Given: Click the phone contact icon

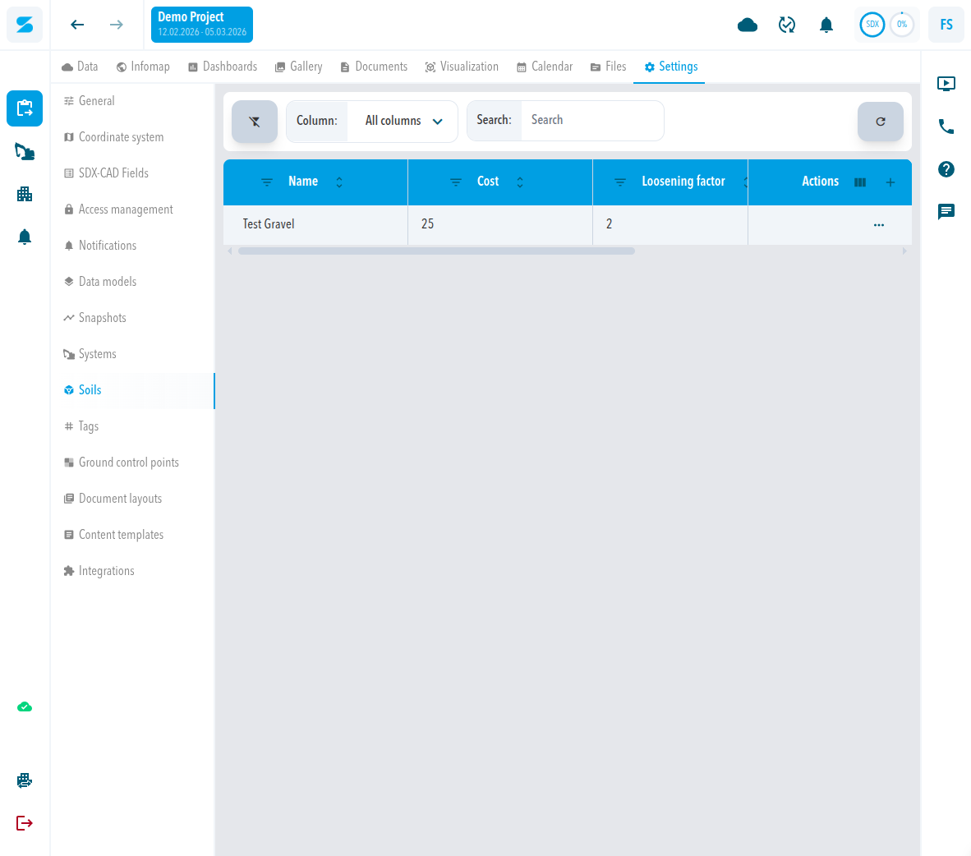Looking at the screenshot, I should coord(946,127).
